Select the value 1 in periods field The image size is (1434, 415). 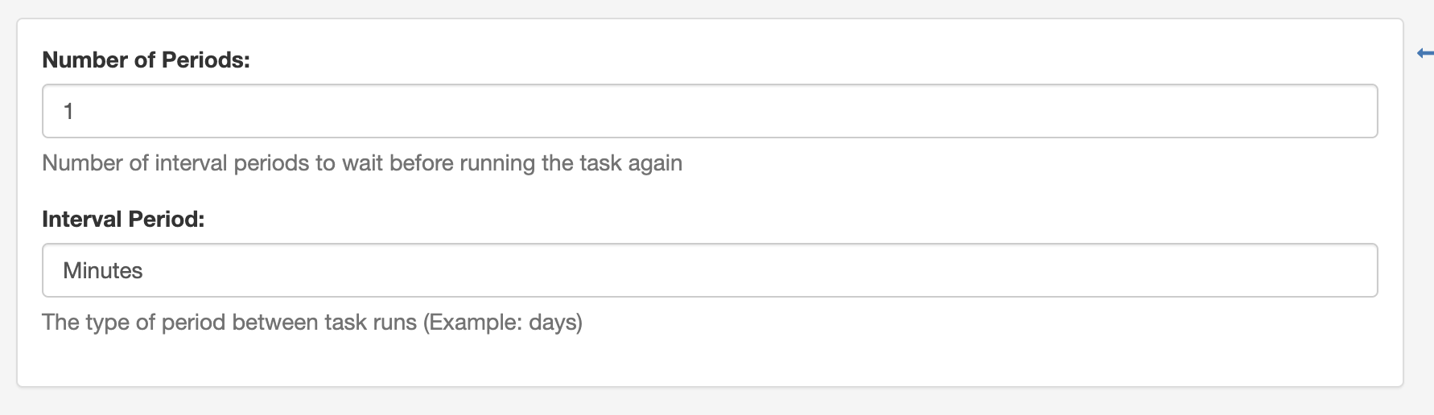pyautogui.click(x=68, y=111)
